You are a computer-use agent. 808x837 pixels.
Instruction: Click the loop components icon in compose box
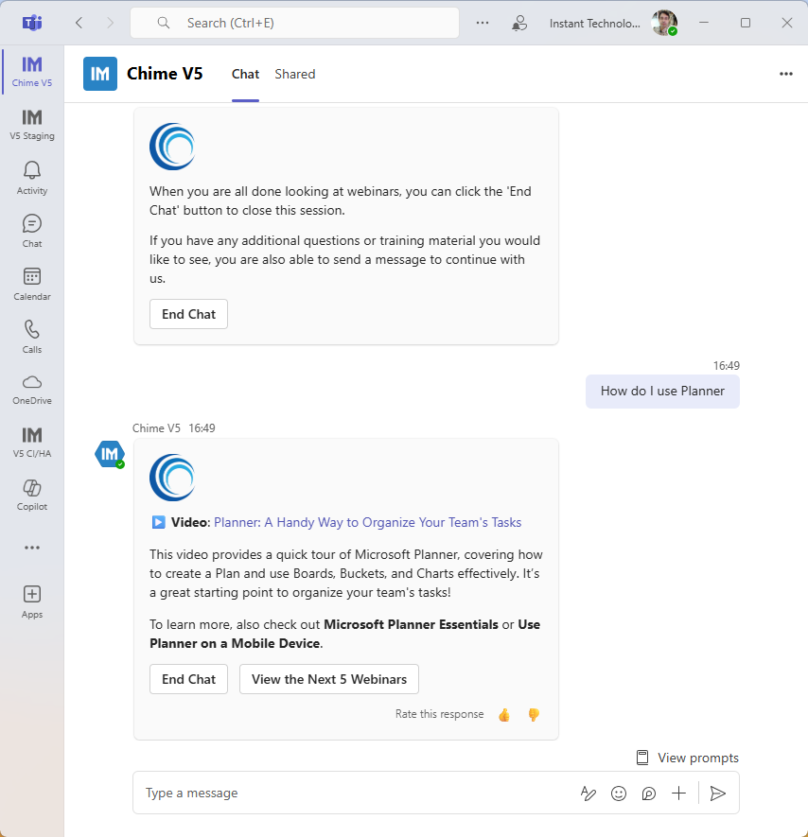(648, 793)
